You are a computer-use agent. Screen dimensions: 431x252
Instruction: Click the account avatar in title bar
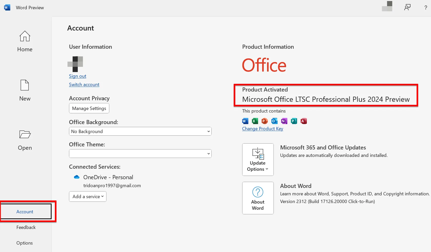(387, 6)
